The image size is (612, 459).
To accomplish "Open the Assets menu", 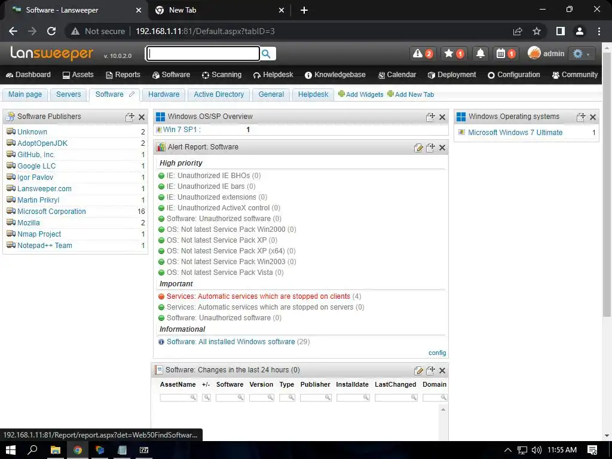I will pos(78,75).
